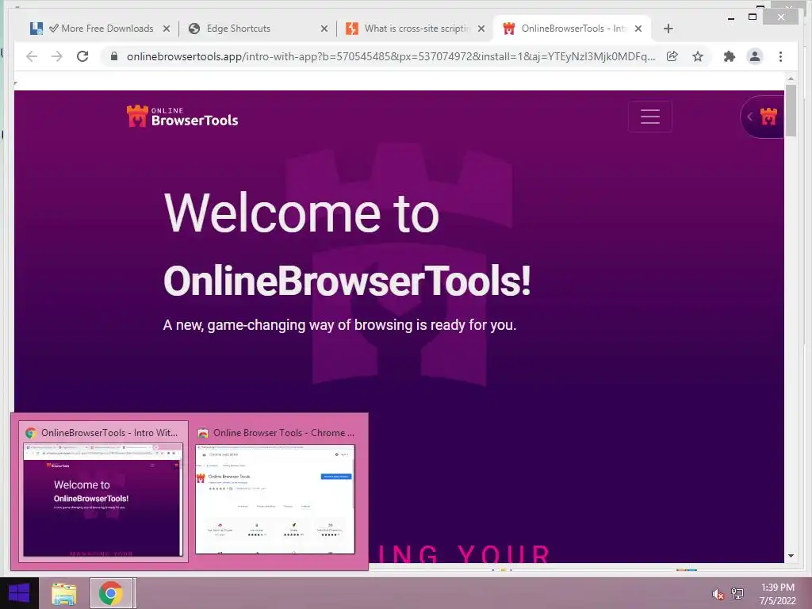The image size is (812, 609).
Task: Click the padlock site info icon
Action: point(114,56)
